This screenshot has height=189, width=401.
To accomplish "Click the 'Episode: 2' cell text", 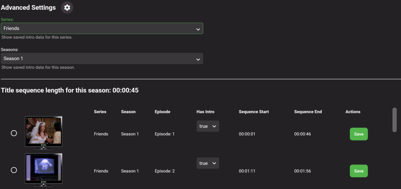I will (165, 171).
